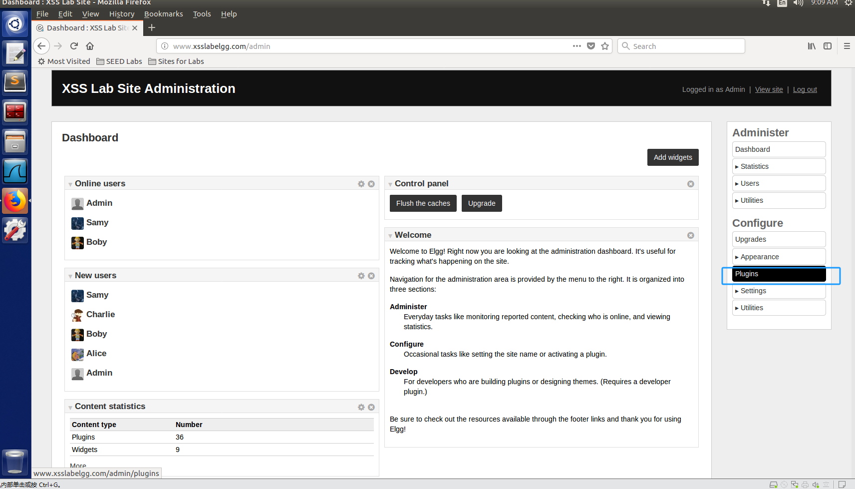
Task: Remove the Online users widget
Action: click(371, 184)
